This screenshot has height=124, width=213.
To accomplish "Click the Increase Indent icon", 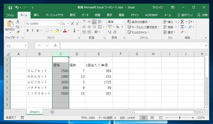I will [89, 32].
